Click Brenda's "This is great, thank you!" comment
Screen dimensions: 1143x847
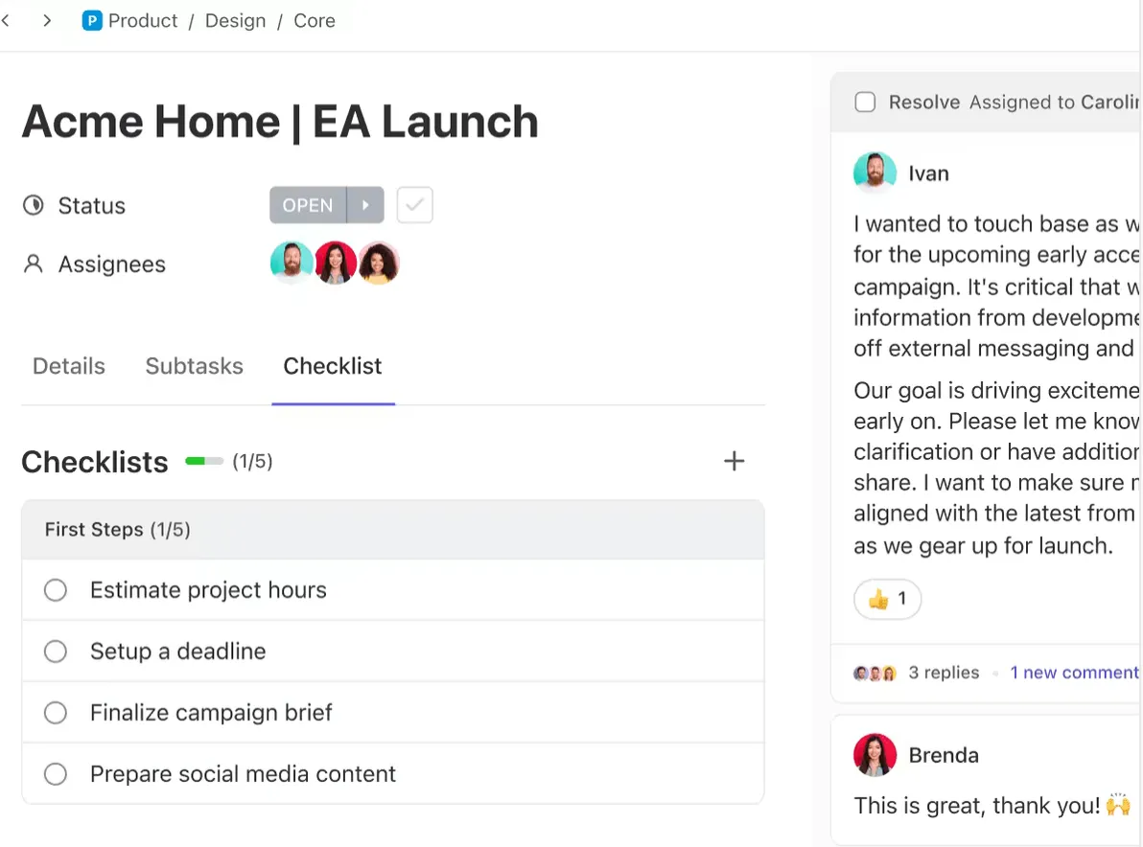click(992, 806)
